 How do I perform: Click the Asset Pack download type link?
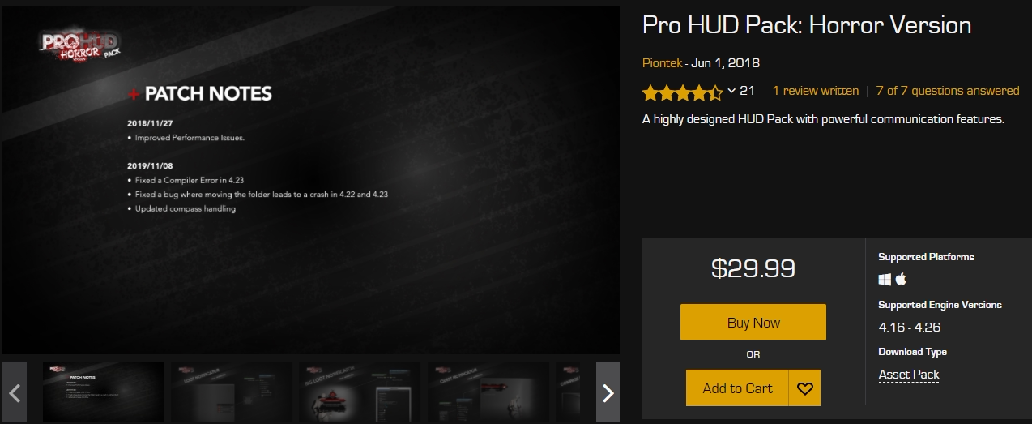pyautogui.click(x=909, y=375)
